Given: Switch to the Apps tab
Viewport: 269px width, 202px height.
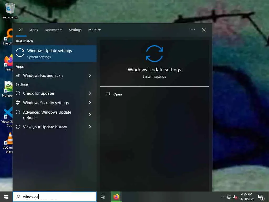Looking at the screenshot, I should click(x=34, y=30).
